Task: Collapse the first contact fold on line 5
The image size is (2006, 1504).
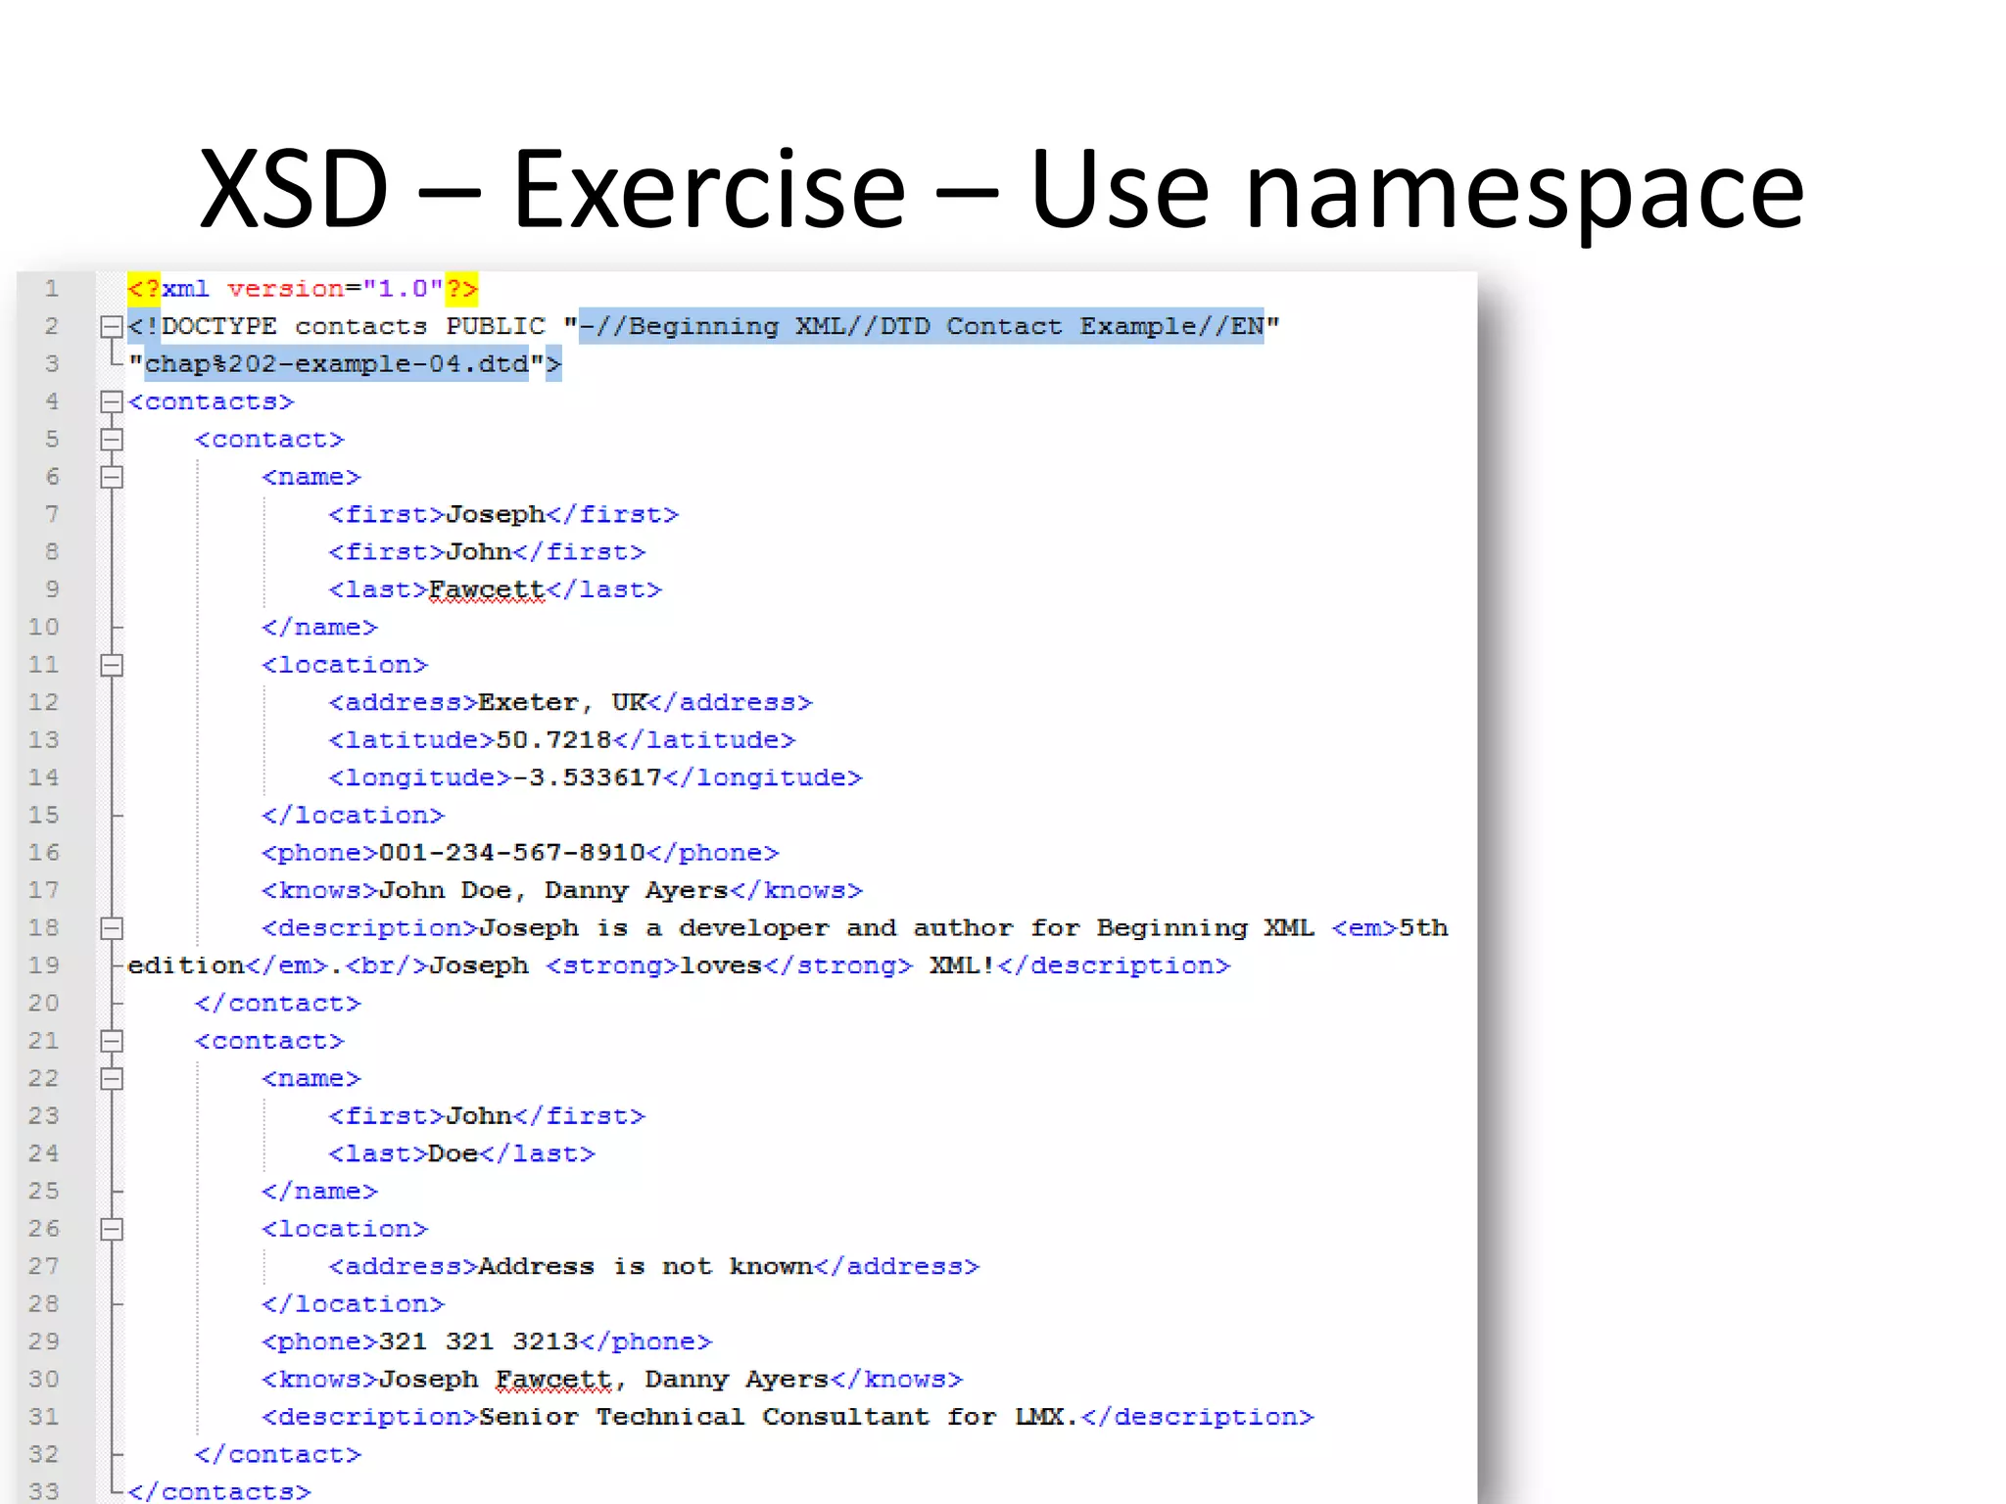Action: point(112,440)
